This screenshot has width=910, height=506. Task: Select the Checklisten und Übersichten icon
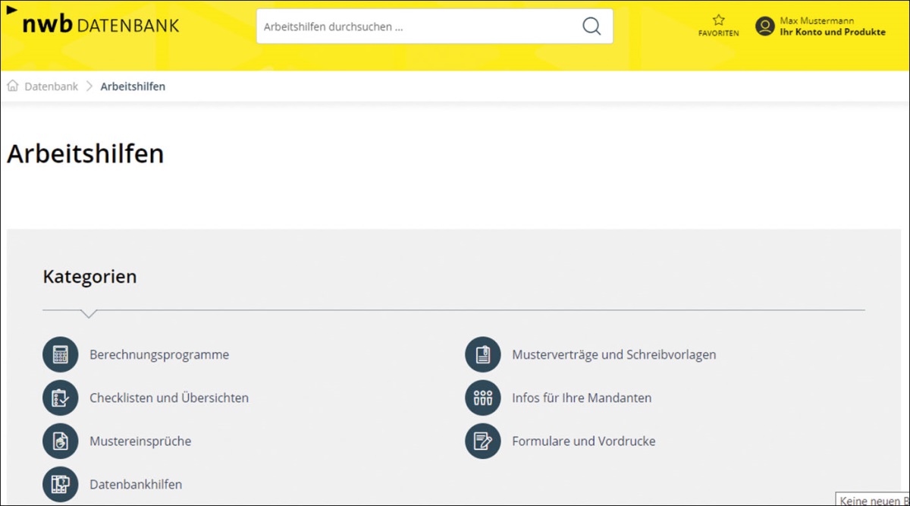[61, 398]
